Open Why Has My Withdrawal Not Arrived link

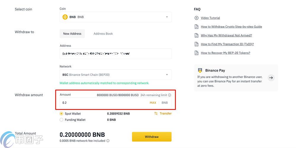coord(226,35)
